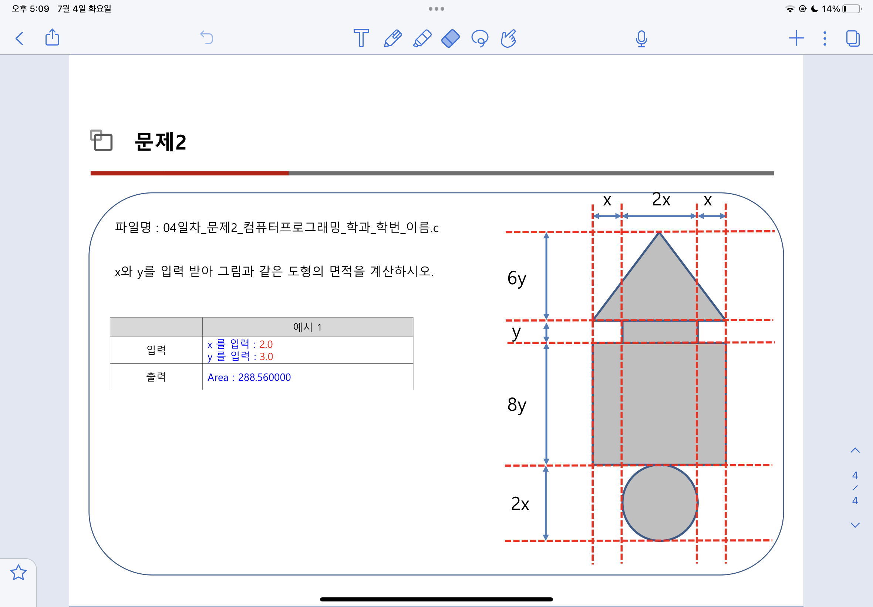The width and height of the screenshot is (873, 607).
Task: Open the share/export icon
Action: pos(53,38)
